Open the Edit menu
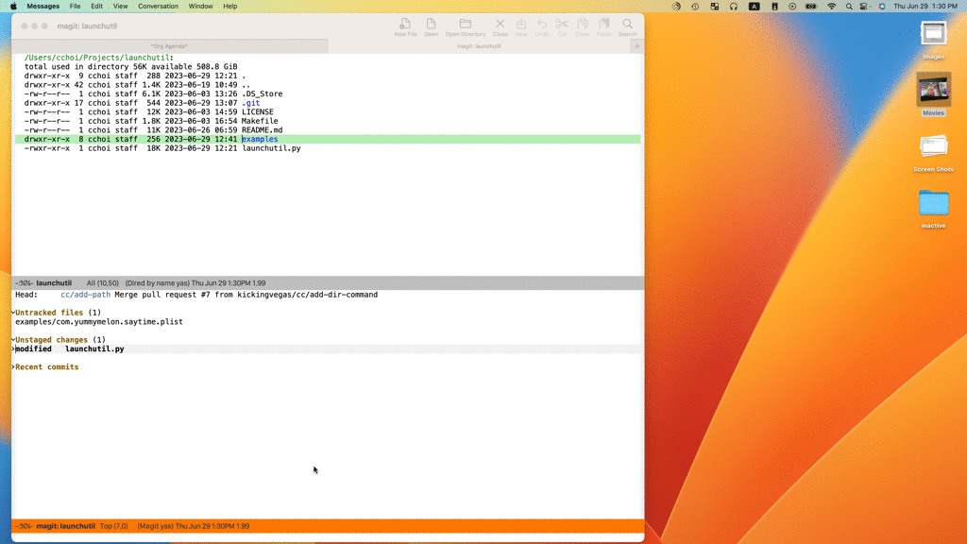This screenshot has height=544, width=967. point(97,7)
